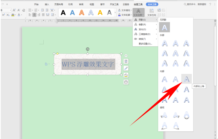Switch to the 插入 ribbon tab
Viewport: 218px width, 139px height.
pos(47,5)
